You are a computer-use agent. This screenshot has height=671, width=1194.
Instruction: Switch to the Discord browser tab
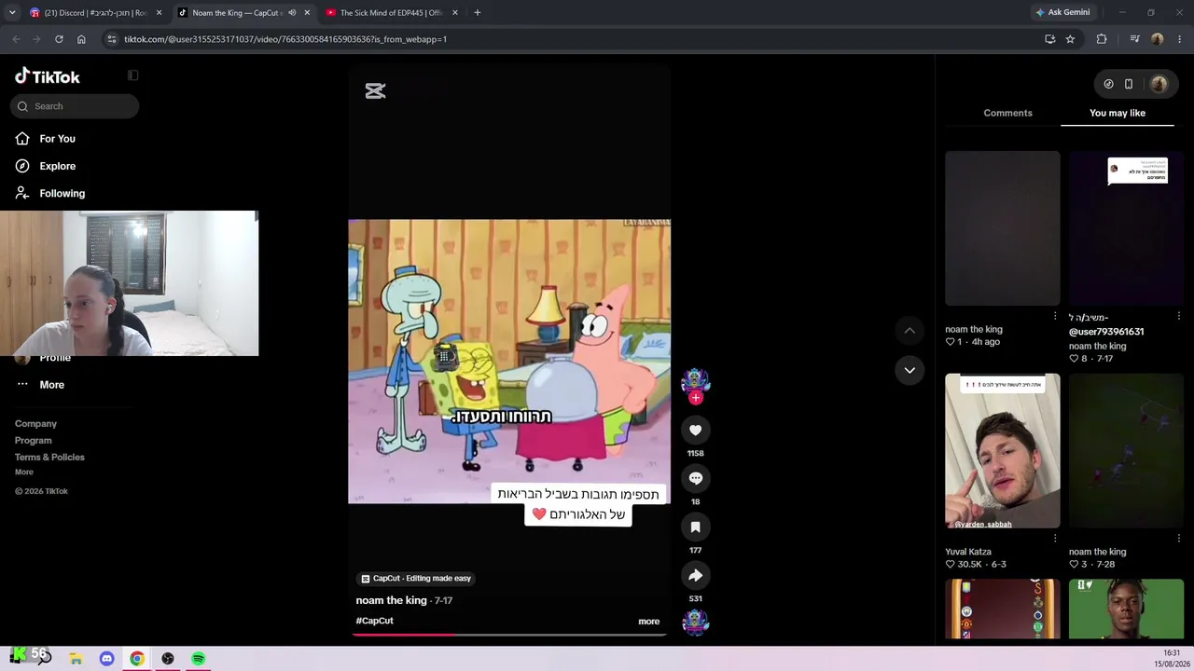[95, 13]
